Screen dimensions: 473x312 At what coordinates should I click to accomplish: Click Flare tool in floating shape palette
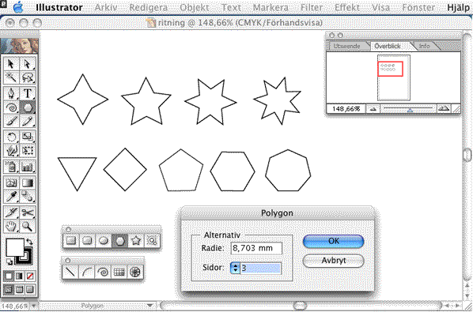(152, 241)
